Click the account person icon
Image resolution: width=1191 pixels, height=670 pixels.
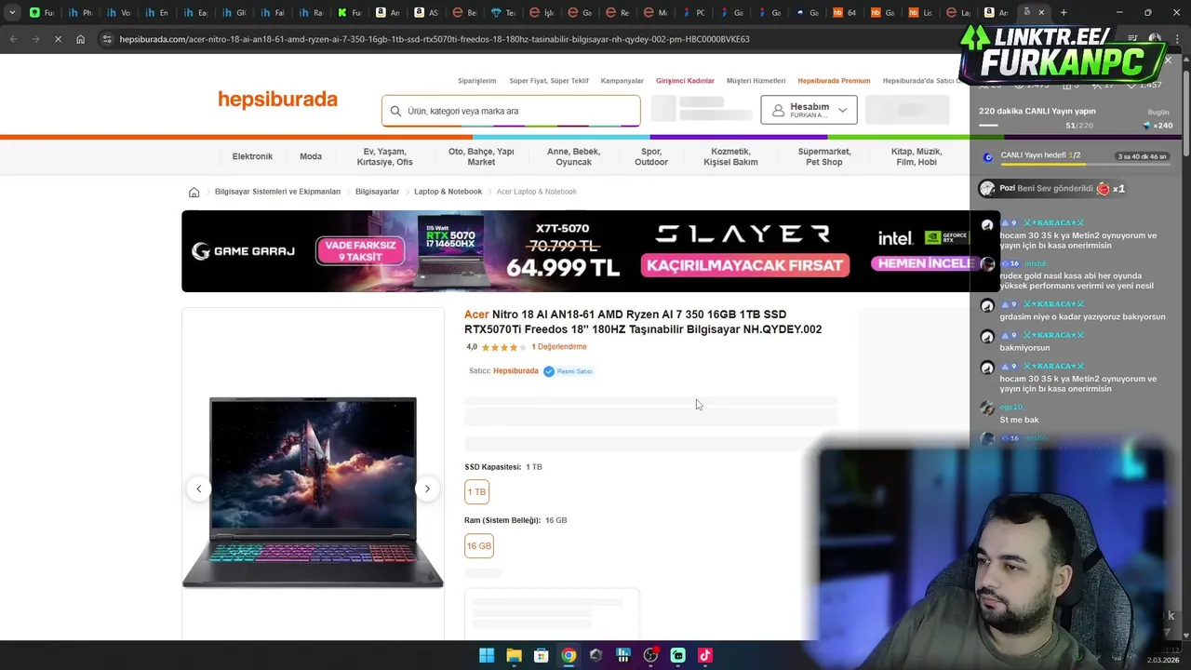click(x=778, y=110)
